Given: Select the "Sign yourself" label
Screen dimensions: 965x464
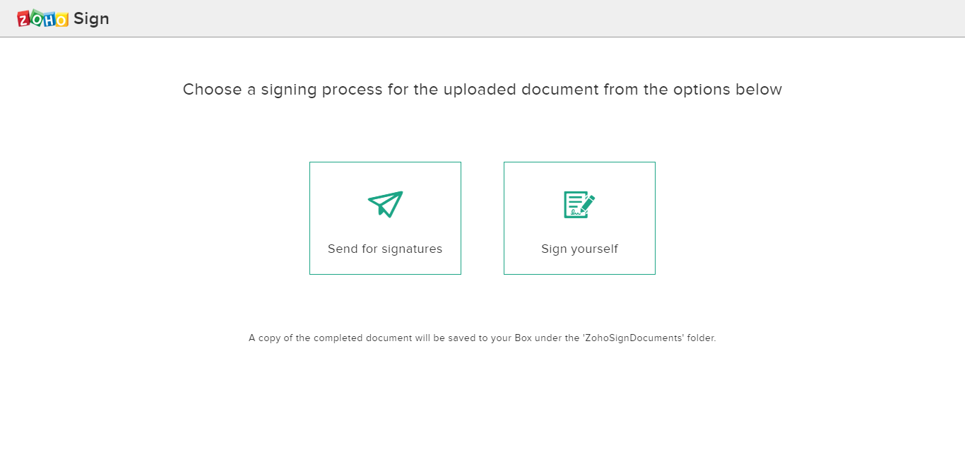Looking at the screenshot, I should (x=579, y=249).
